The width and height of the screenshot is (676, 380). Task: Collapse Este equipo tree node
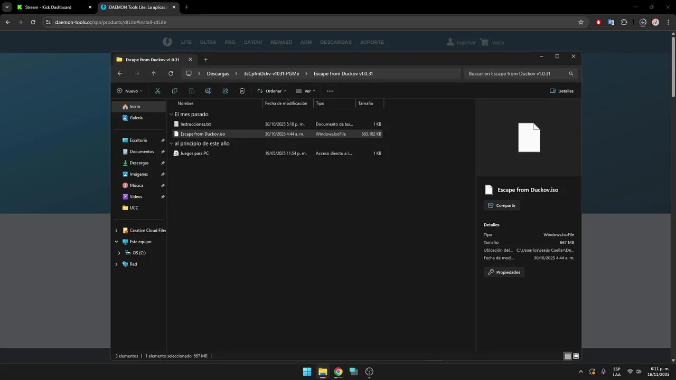click(x=117, y=242)
